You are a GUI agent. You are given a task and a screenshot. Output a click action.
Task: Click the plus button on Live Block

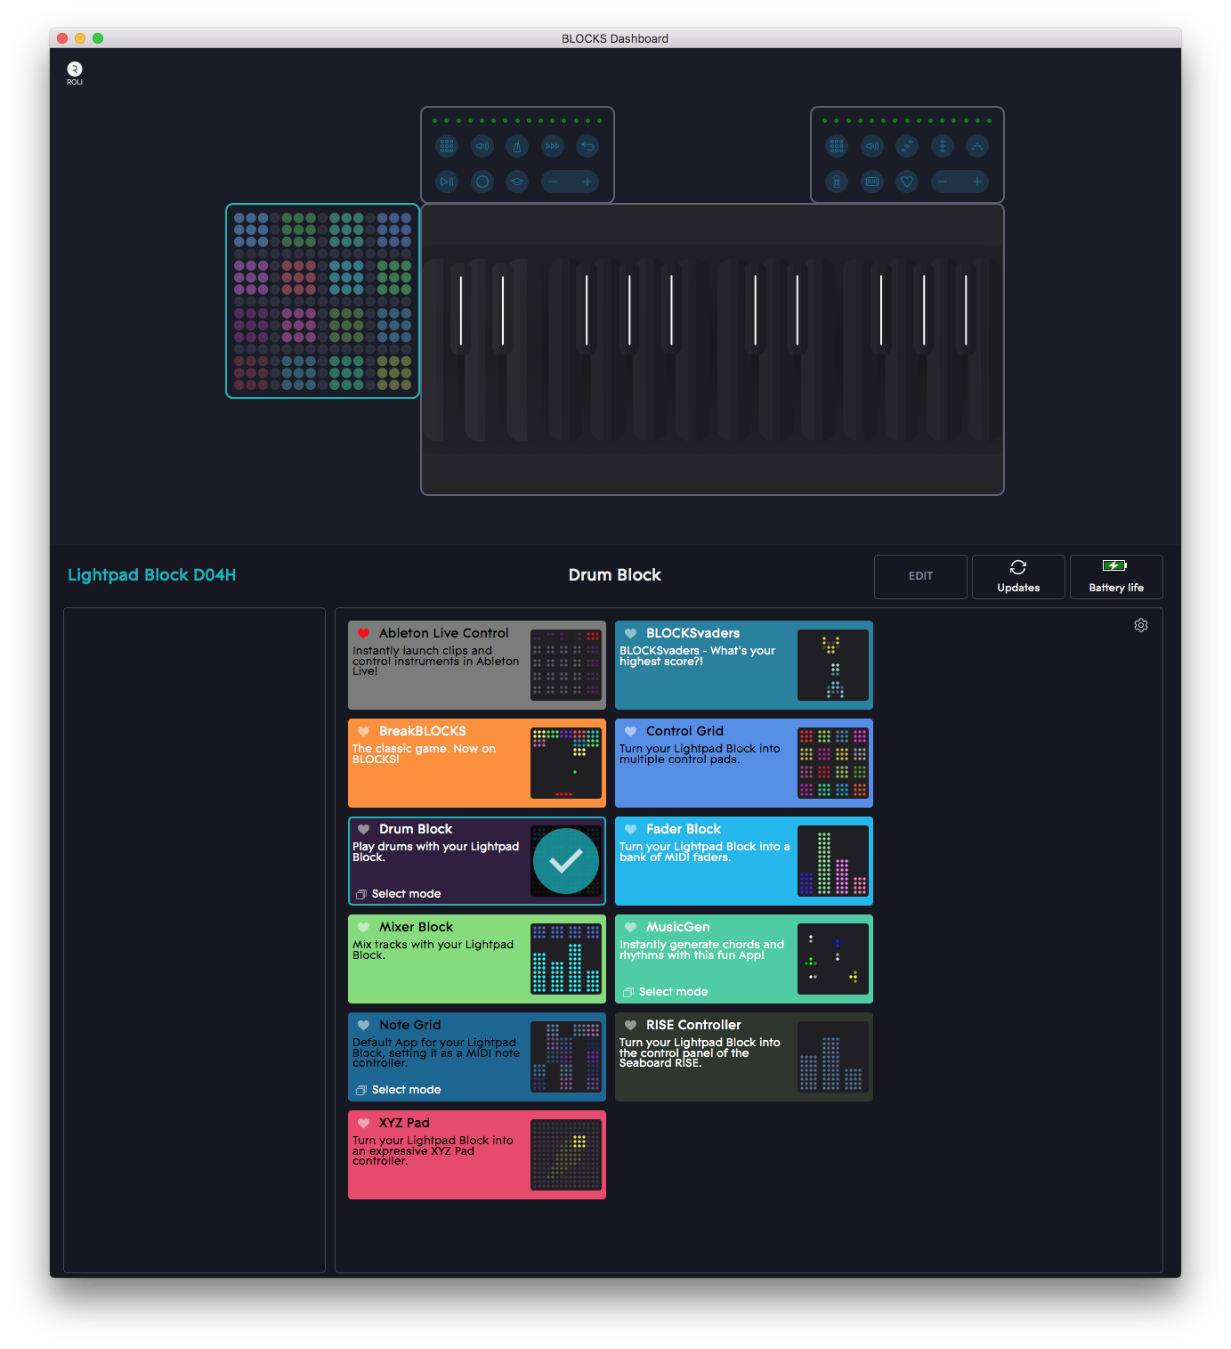pyautogui.click(x=977, y=182)
